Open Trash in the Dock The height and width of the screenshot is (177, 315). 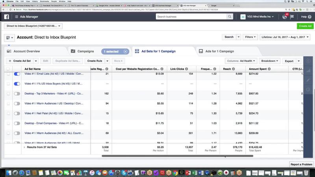306,173
